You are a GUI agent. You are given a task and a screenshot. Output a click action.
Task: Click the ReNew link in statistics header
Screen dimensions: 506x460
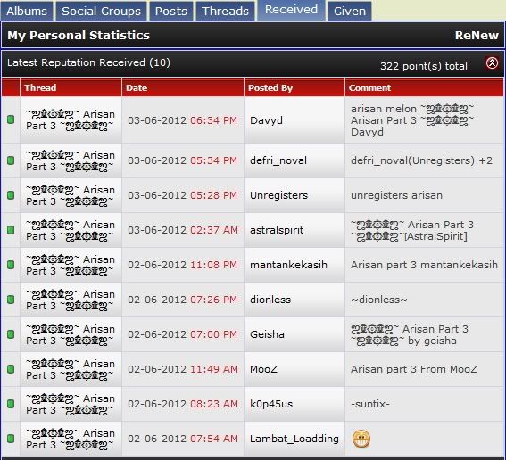[477, 35]
